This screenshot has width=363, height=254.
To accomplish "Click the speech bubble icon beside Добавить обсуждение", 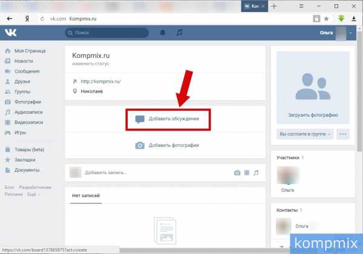I will pyautogui.click(x=140, y=119).
